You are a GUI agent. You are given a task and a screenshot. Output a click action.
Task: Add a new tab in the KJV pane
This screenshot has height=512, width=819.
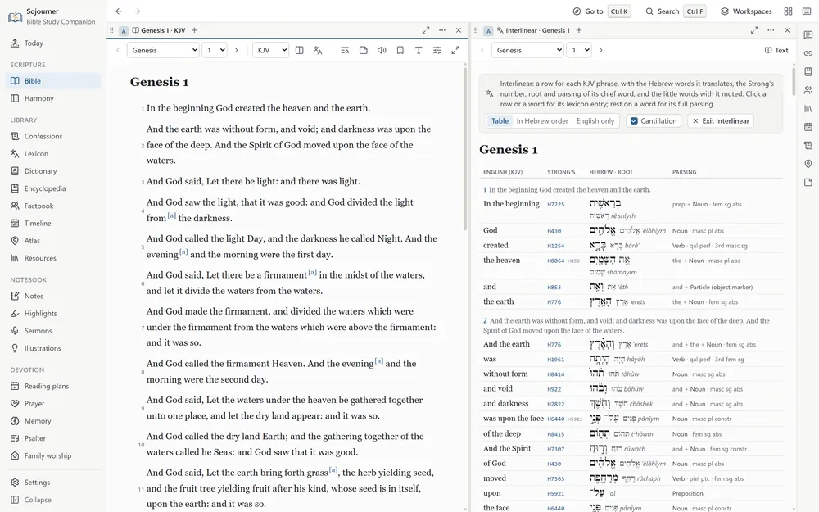coord(194,30)
